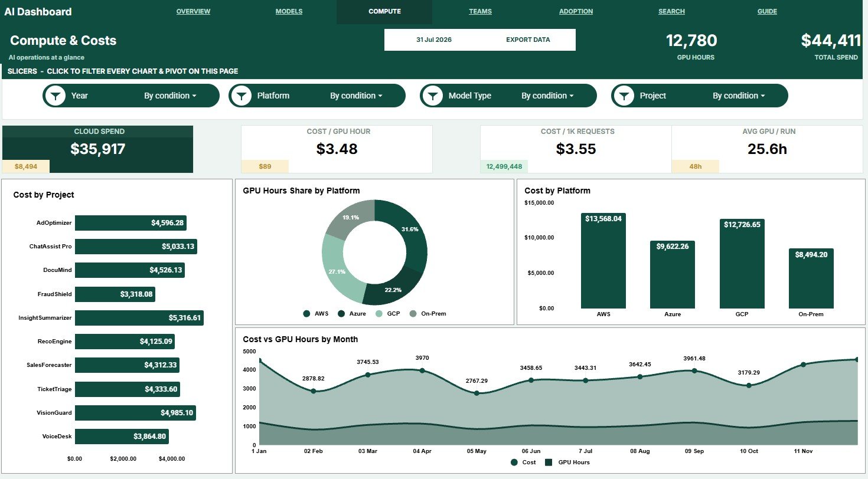This screenshot has height=479, width=868.
Task: Click the 31.6% donut segment
Action: click(410, 230)
